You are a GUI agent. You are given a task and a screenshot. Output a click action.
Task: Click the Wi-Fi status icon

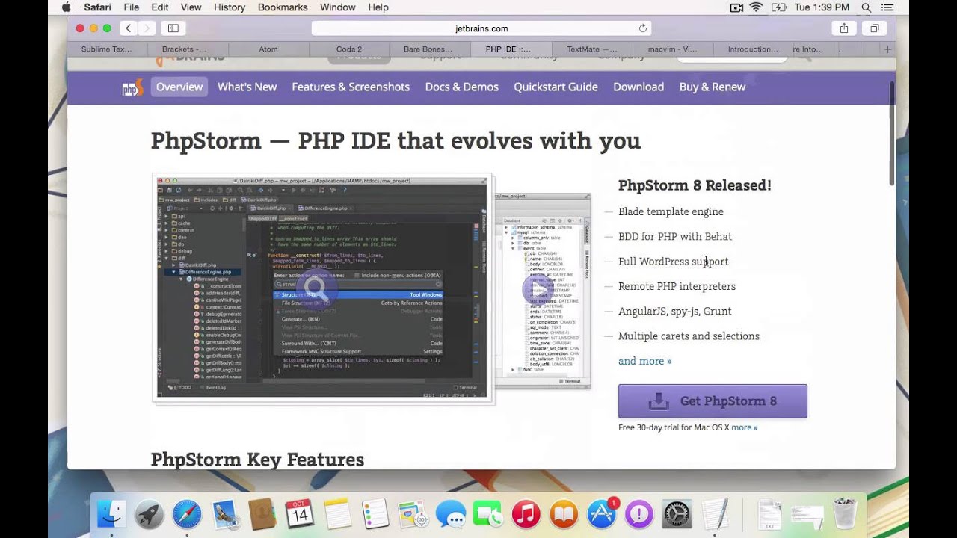tap(756, 7)
